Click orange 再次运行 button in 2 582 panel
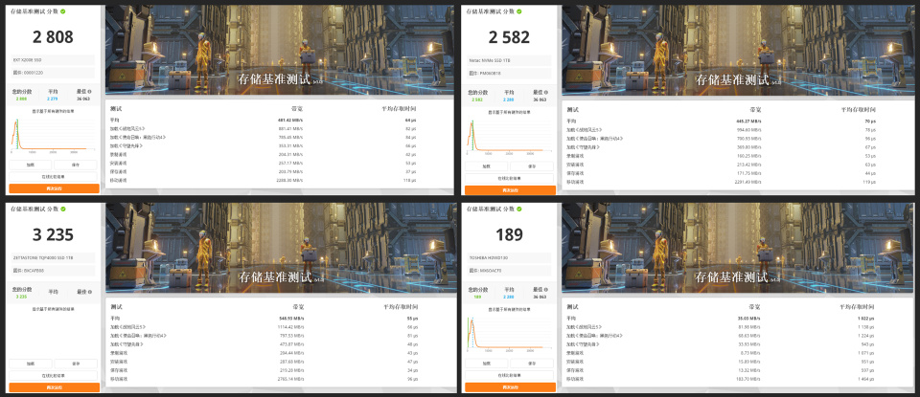The width and height of the screenshot is (920, 397). click(510, 190)
